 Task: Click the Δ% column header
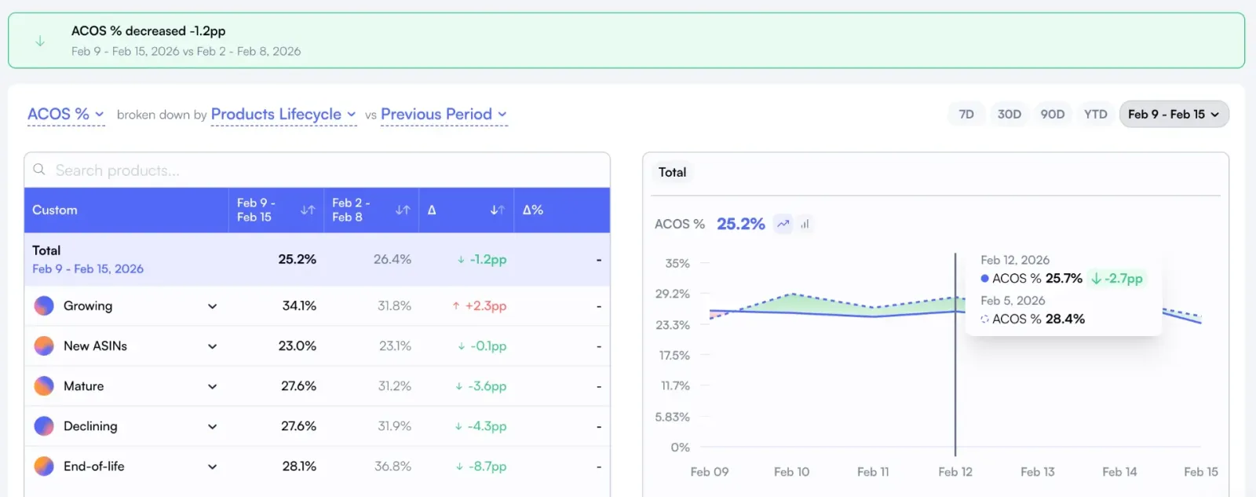coord(533,210)
